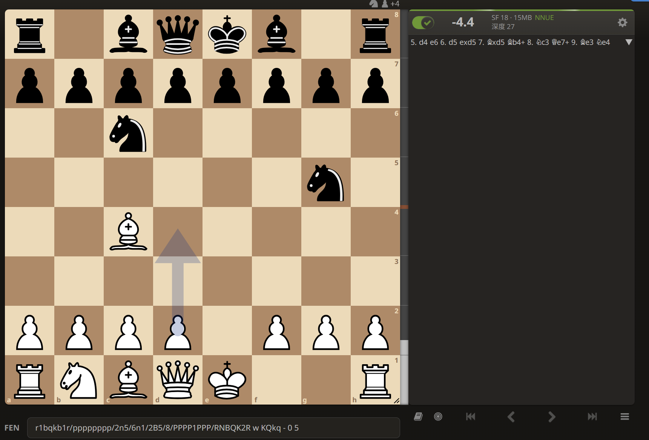This screenshot has width=649, height=440.
Task: Click the board resize handle corner
Action: [397, 401]
